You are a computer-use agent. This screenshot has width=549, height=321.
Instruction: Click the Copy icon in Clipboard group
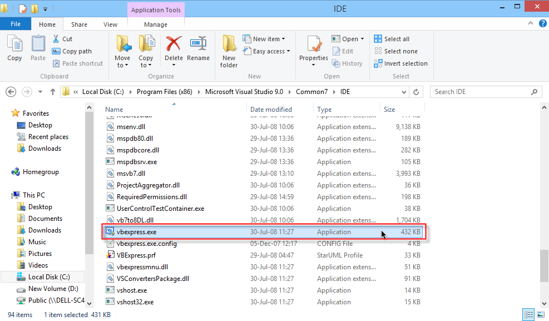(14, 45)
